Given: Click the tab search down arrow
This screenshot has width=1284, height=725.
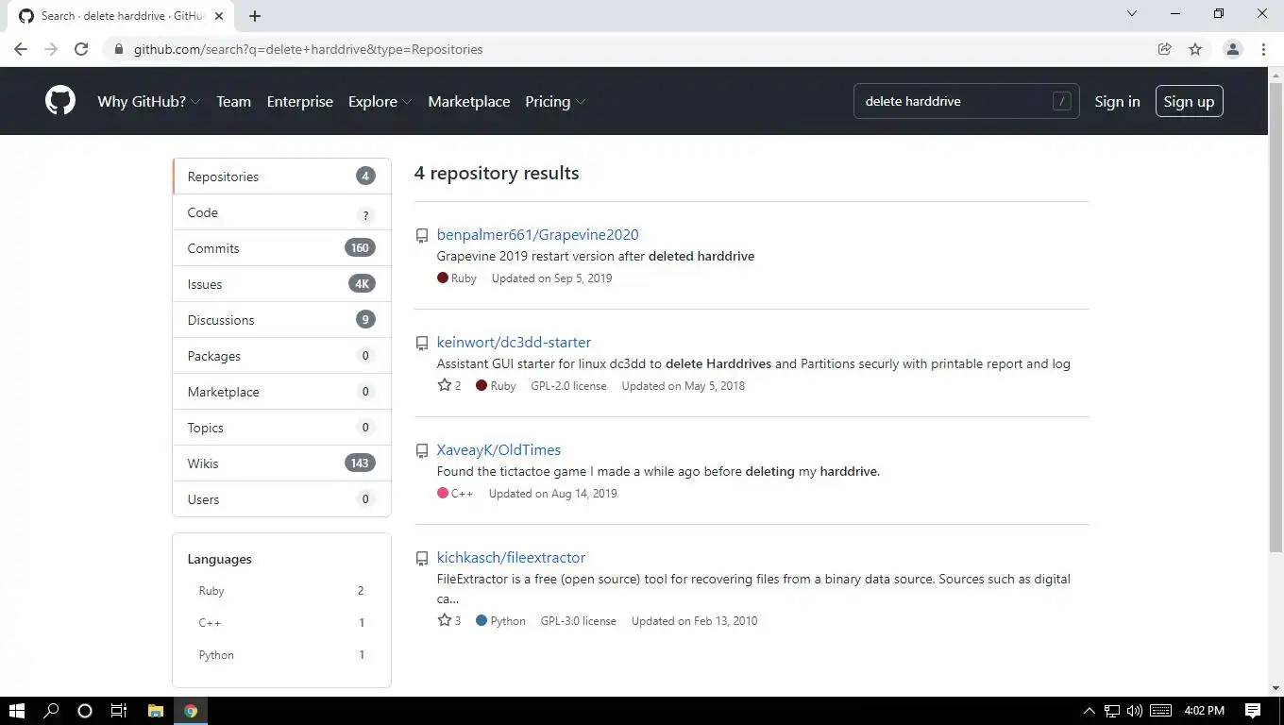Looking at the screenshot, I should pyautogui.click(x=1132, y=14).
